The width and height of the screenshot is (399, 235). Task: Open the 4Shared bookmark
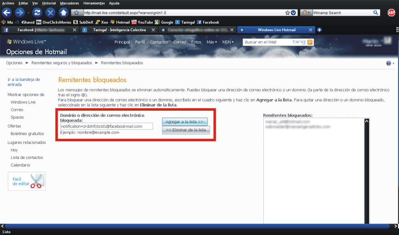(25, 22)
